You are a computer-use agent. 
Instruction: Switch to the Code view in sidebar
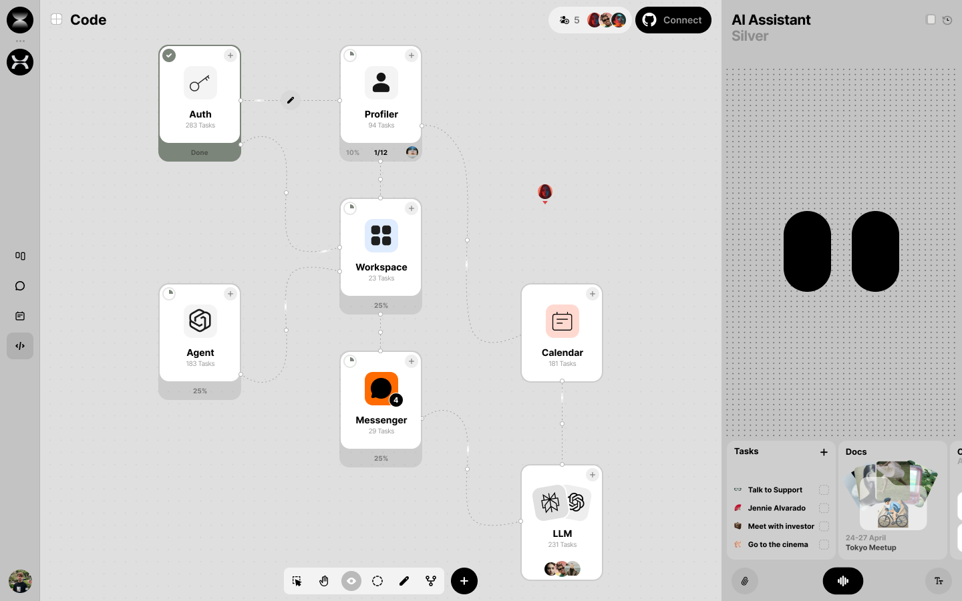tap(20, 346)
